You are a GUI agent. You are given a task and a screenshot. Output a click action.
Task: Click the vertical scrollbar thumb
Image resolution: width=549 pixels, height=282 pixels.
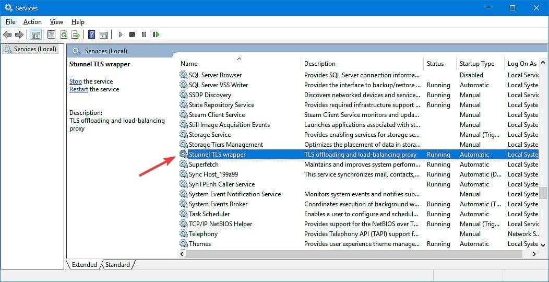pos(543,193)
